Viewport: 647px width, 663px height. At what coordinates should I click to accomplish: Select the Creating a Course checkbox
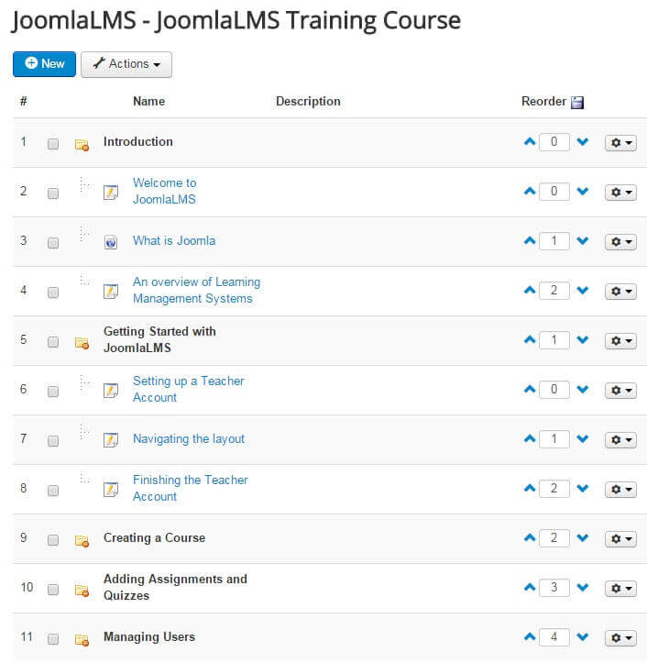(x=53, y=540)
